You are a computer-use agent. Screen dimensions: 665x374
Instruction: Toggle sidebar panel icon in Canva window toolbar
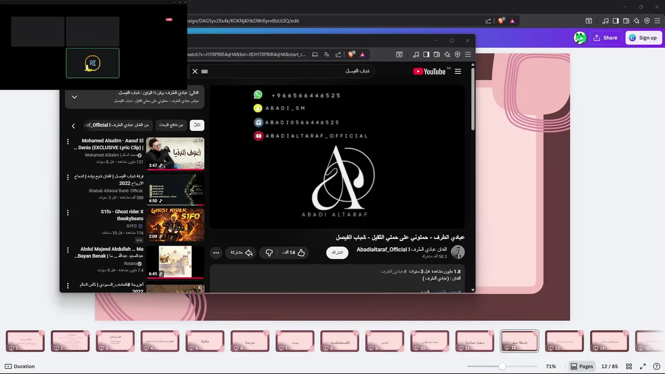(616, 21)
